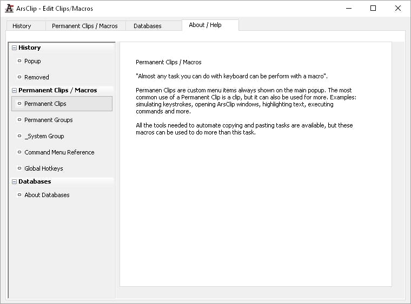Click the bold Databases heading in tree
Screen dimensions: 411x304
(x=35, y=181)
